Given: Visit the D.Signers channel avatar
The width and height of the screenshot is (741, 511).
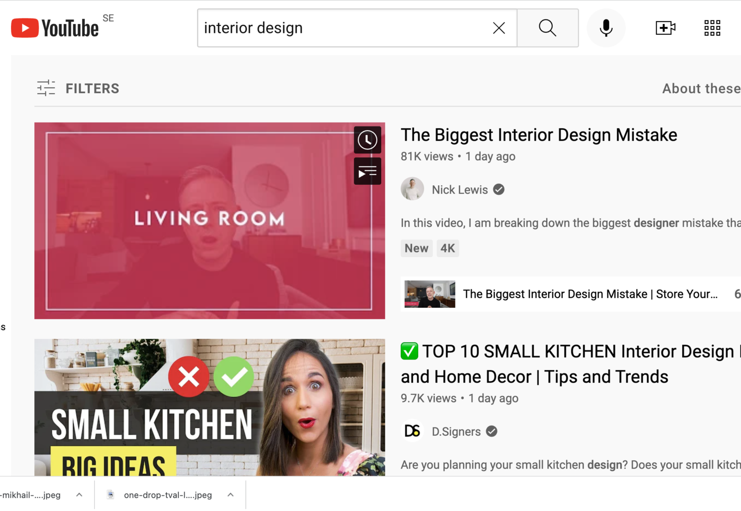Looking at the screenshot, I should 412,431.
